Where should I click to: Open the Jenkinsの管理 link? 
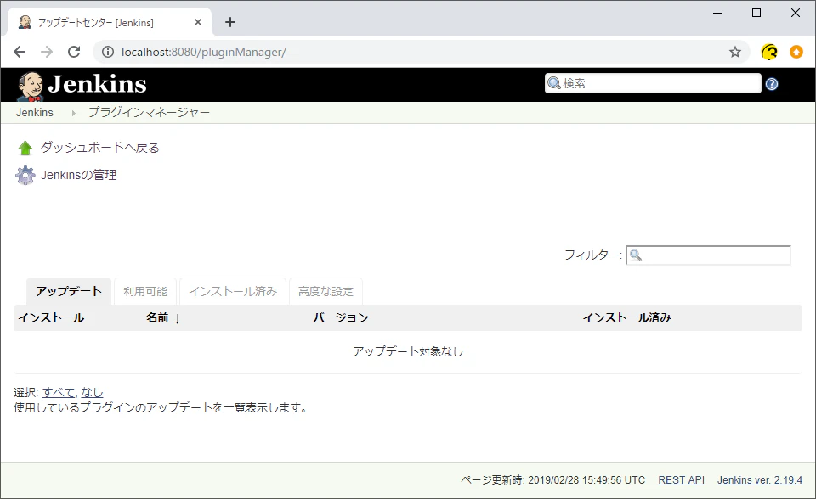tap(78, 175)
